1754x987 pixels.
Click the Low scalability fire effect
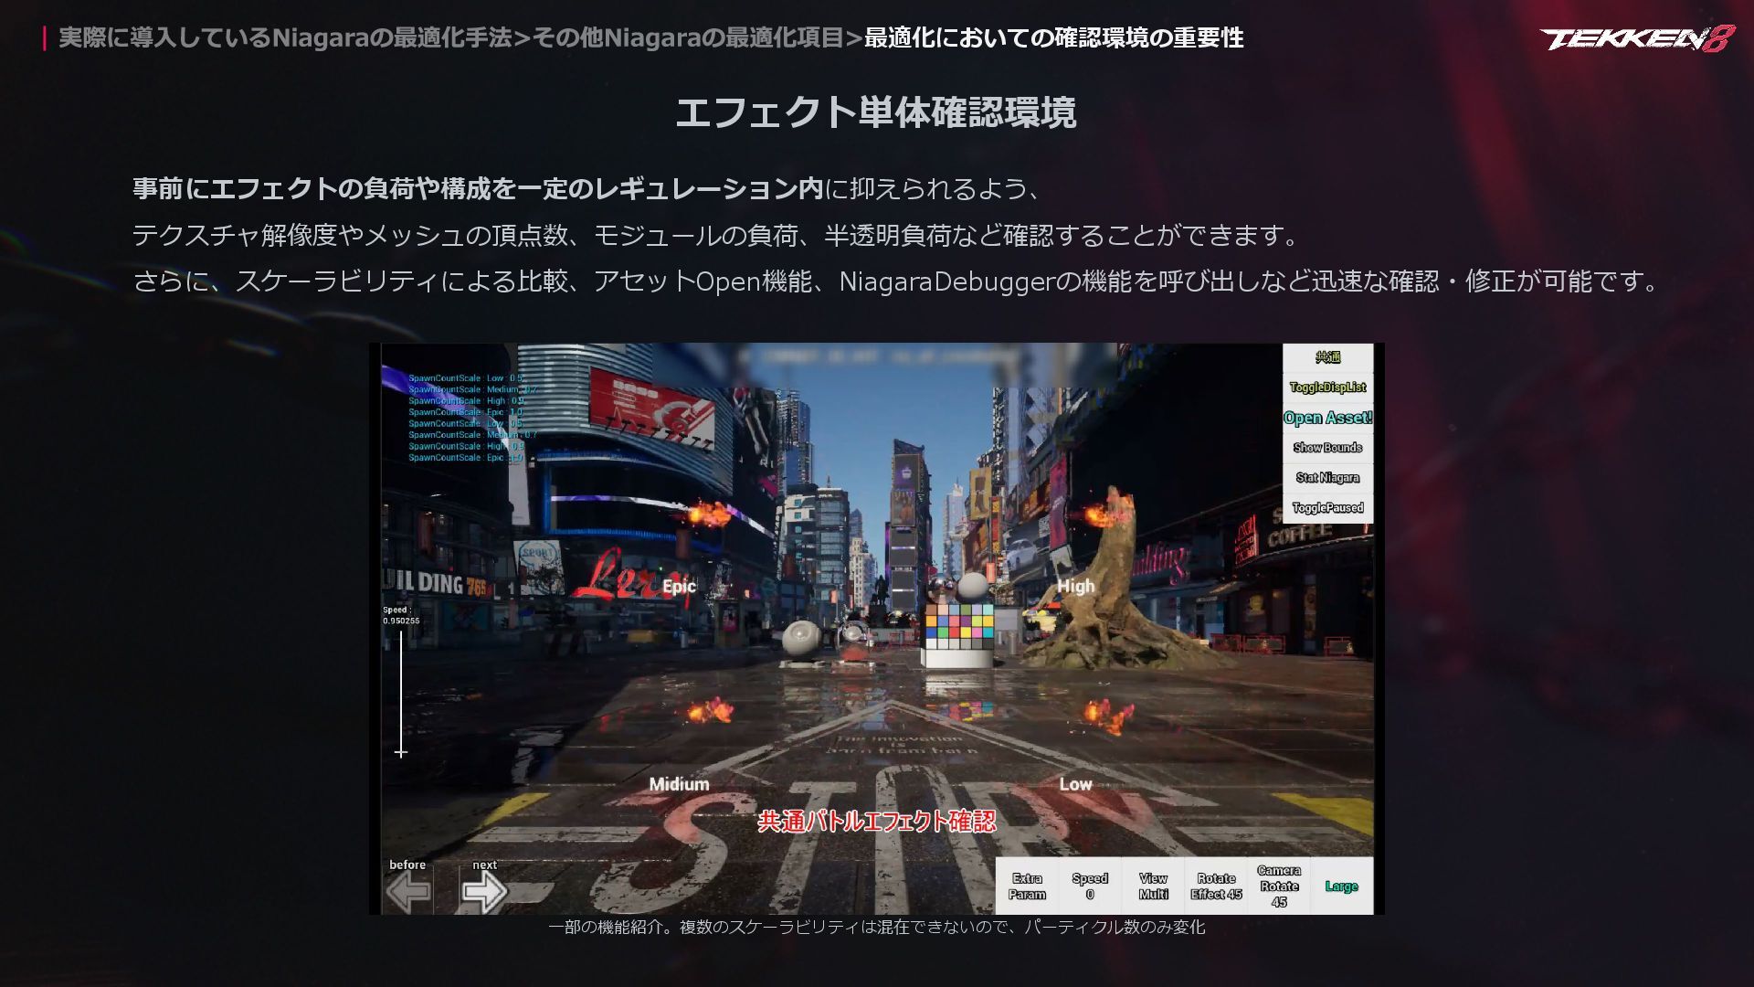(x=1106, y=715)
